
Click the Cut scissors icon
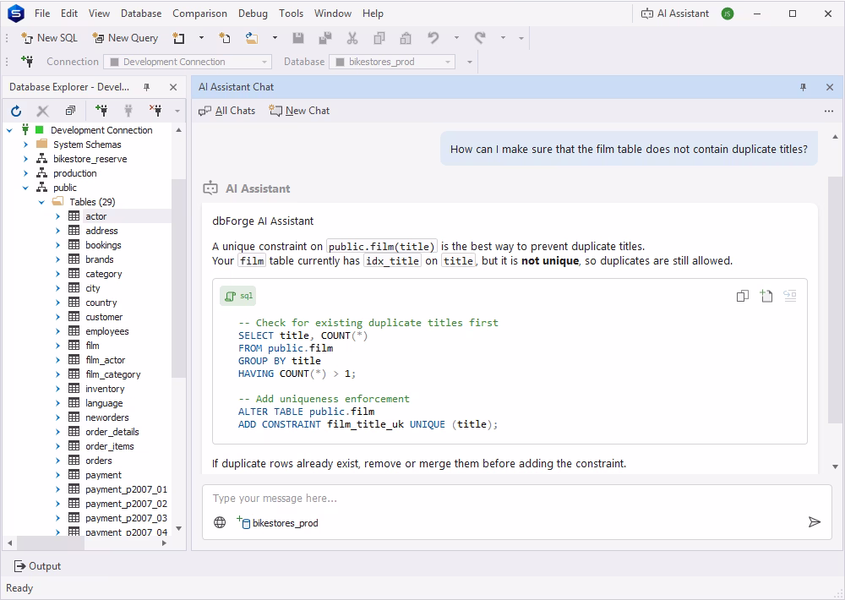pyautogui.click(x=352, y=38)
